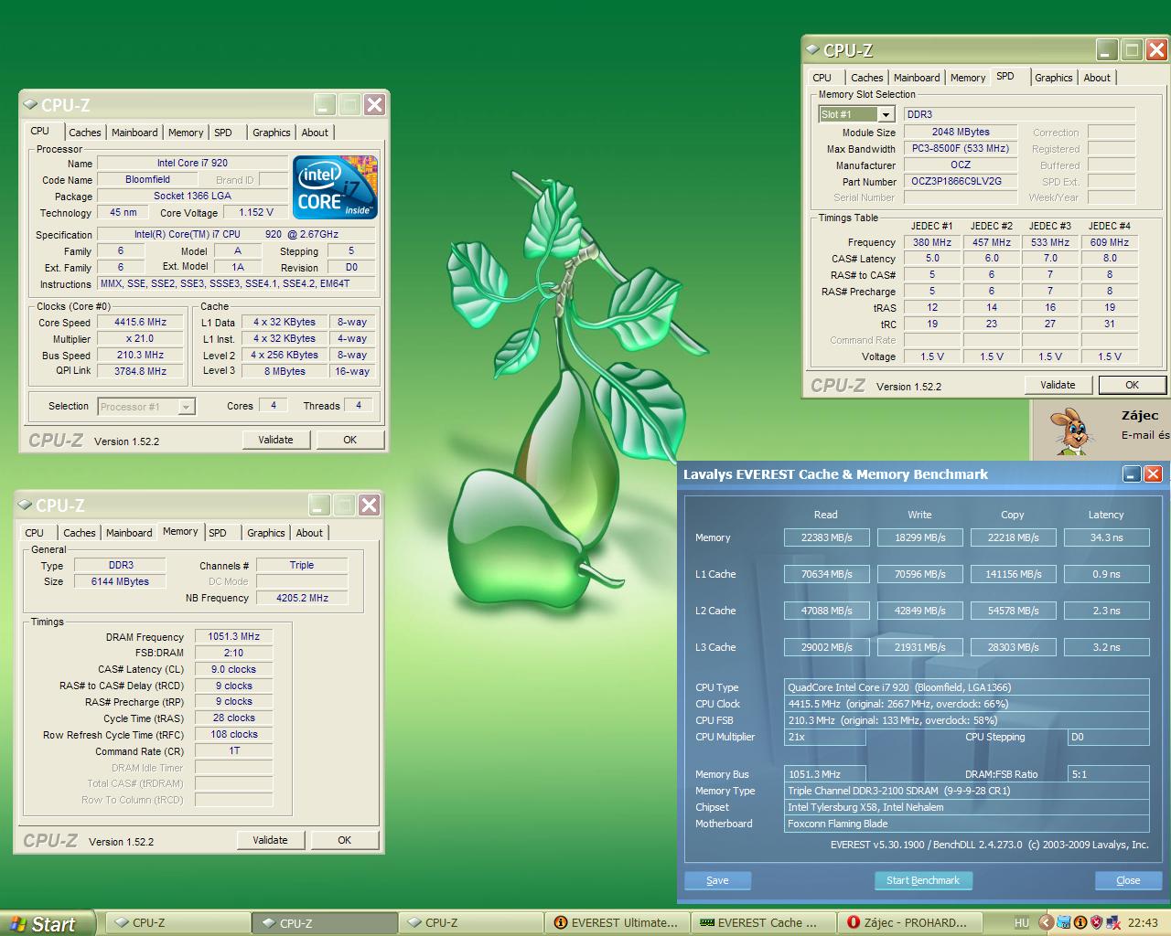Click the JEDEC #4 frequency 609 MHz
Viewport: 1171px width, 936px height.
click(x=1109, y=242)
